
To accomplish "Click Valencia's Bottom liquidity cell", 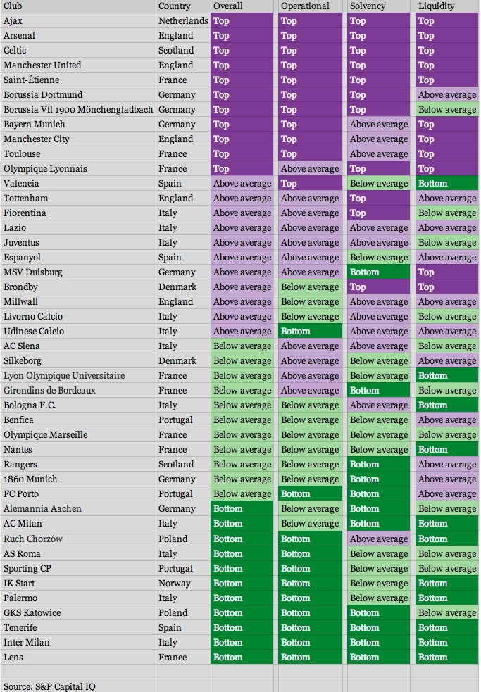I will point(447,184).
